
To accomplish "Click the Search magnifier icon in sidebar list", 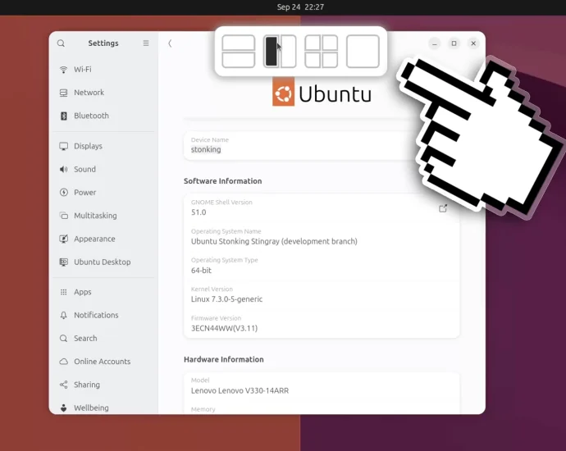I will [x=63, y=339].
